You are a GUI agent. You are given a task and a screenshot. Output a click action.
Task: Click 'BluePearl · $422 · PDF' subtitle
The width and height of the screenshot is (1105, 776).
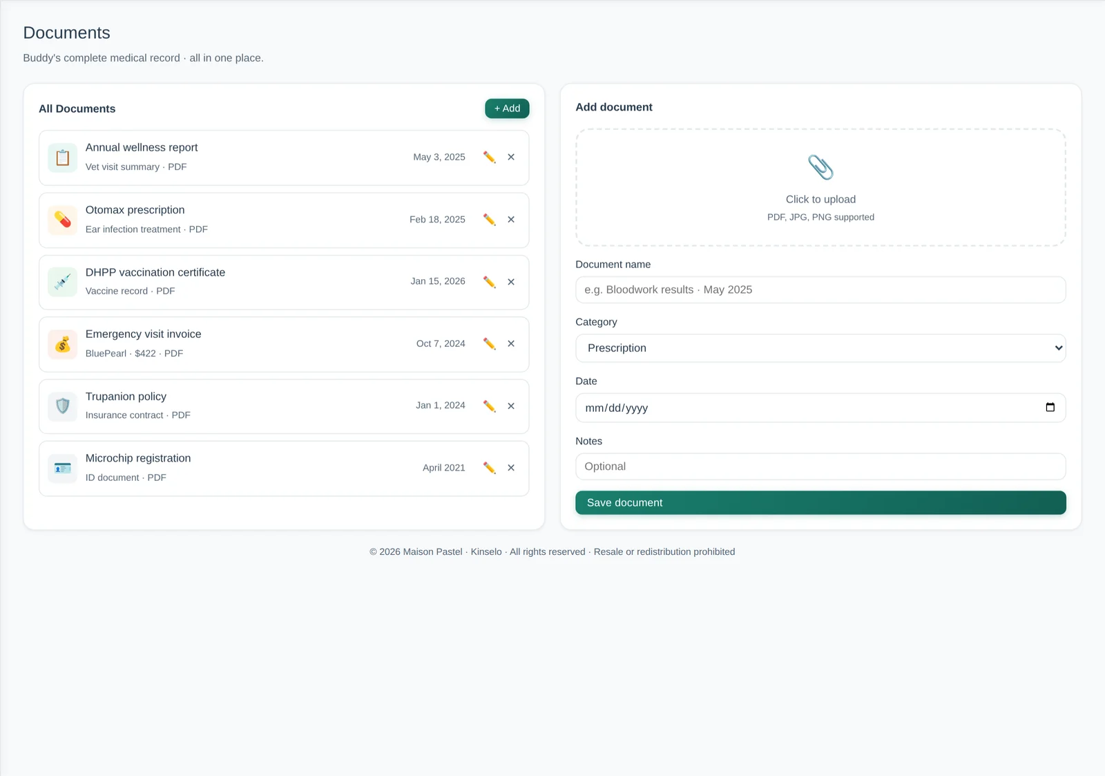(135, 353)
